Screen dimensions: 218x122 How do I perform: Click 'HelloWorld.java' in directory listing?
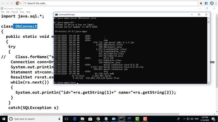point(113,56)
